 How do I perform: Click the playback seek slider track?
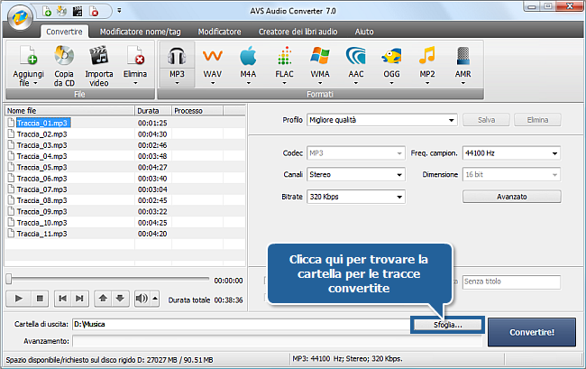(108, 280)
